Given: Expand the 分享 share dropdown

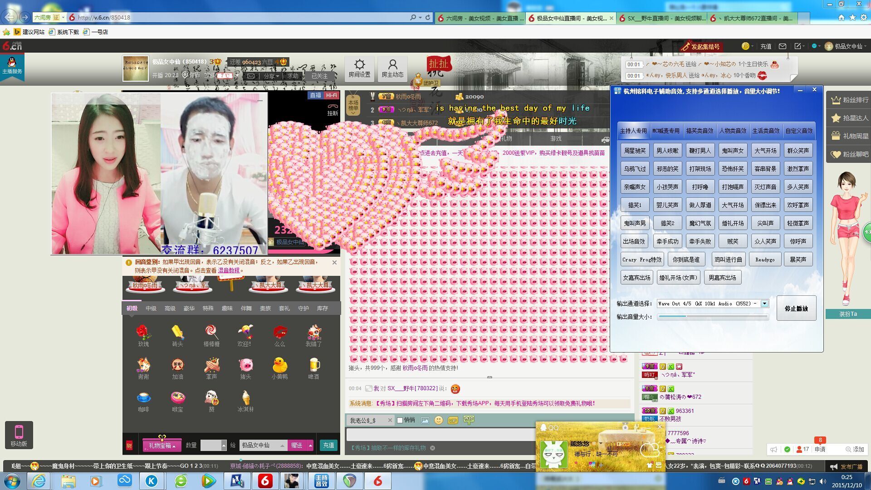Looking at the screenshot, I should (x=271, y=76).
